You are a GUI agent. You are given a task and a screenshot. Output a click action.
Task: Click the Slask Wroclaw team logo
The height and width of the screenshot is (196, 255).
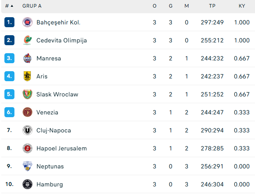coord(27,94)
